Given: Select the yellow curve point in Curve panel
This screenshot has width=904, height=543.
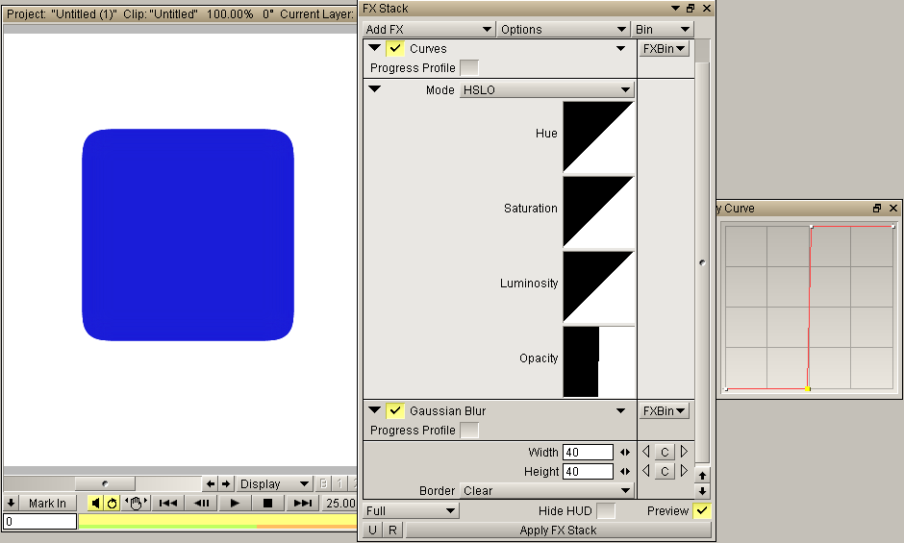Looking at the screenshot, I should tap(808, 389).
